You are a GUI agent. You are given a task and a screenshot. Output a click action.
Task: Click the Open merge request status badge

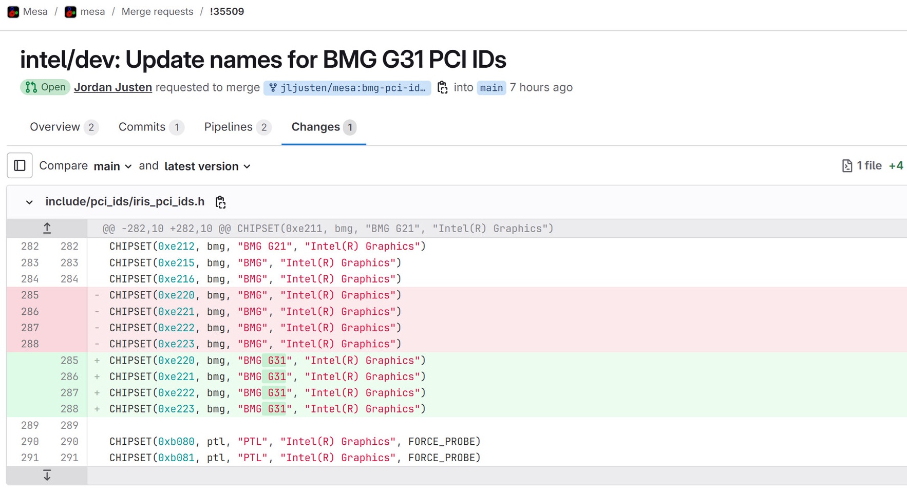click(45, 87)
